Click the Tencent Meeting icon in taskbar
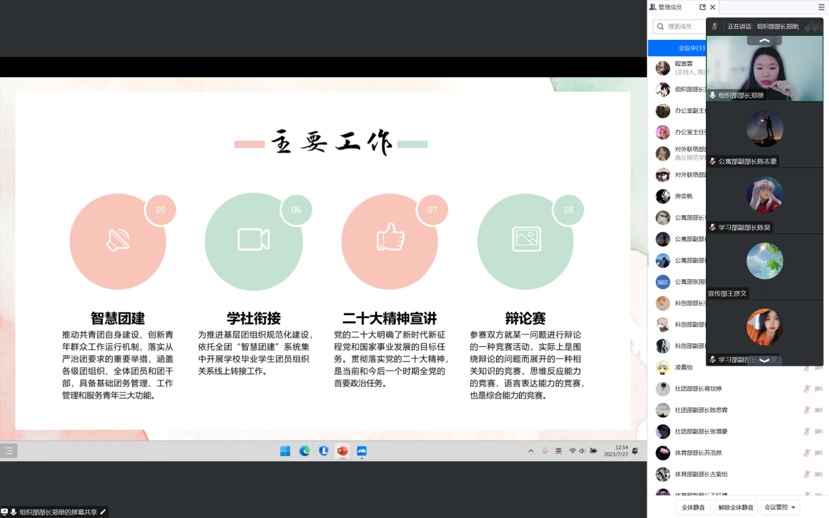Screen dimensions: 829x518 pos(361,451)
